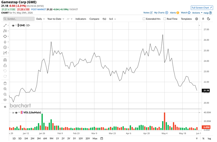Click the undo arrow icon
Image resolution: width=217 pixels, height=142 pixels.
[x=5, y=71]
